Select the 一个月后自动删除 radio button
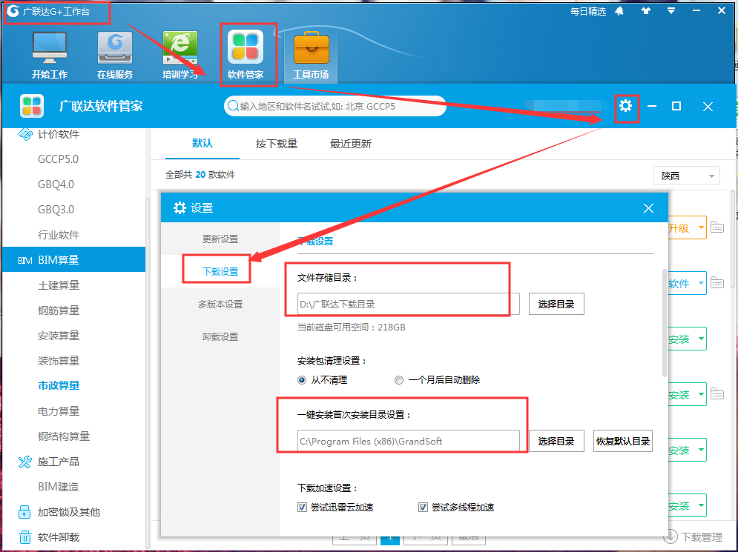 (399, 380)
